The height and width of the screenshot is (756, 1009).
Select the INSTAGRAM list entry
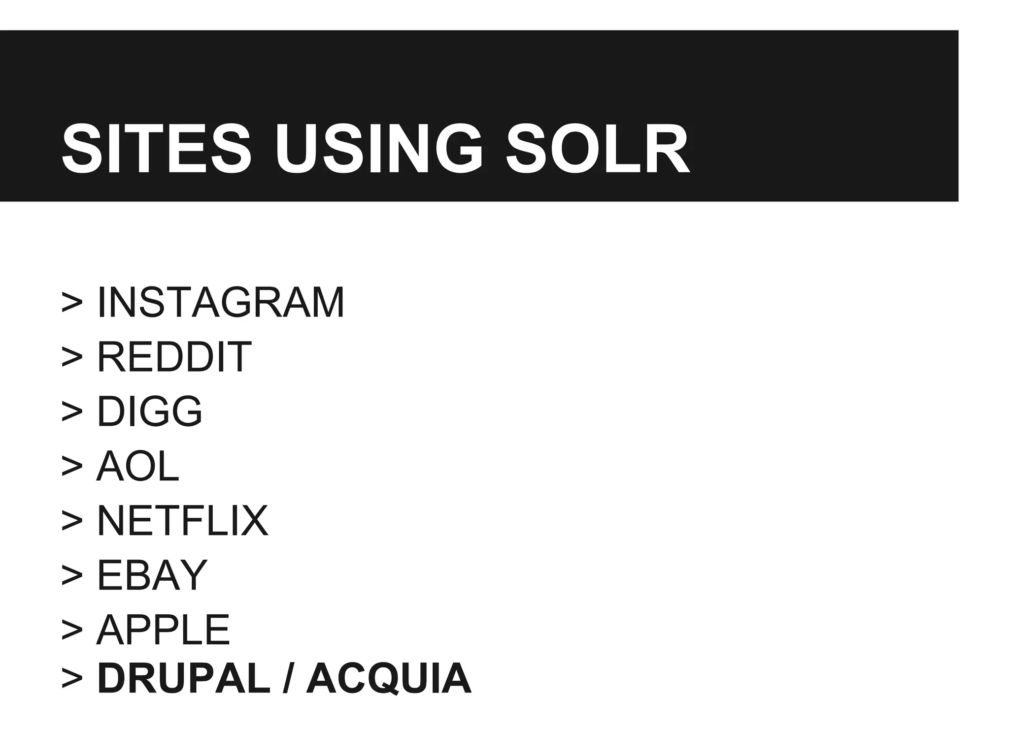point(221,302)
